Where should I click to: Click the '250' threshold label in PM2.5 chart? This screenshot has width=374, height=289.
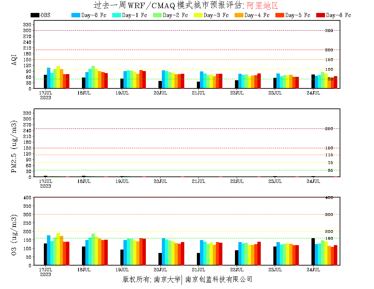pos(329,129)
